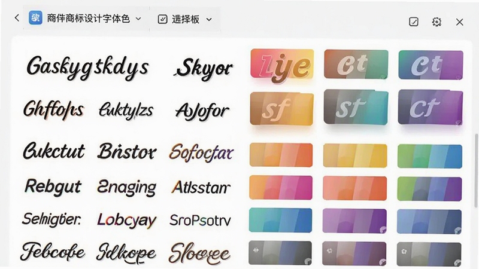The image size is (479, 269).
Task: Choose the orange 'sf' gradient card
Action: tap(281, 109)
